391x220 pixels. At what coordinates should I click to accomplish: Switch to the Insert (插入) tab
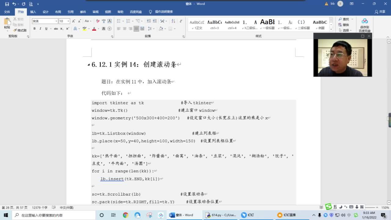tap(33, 12)
